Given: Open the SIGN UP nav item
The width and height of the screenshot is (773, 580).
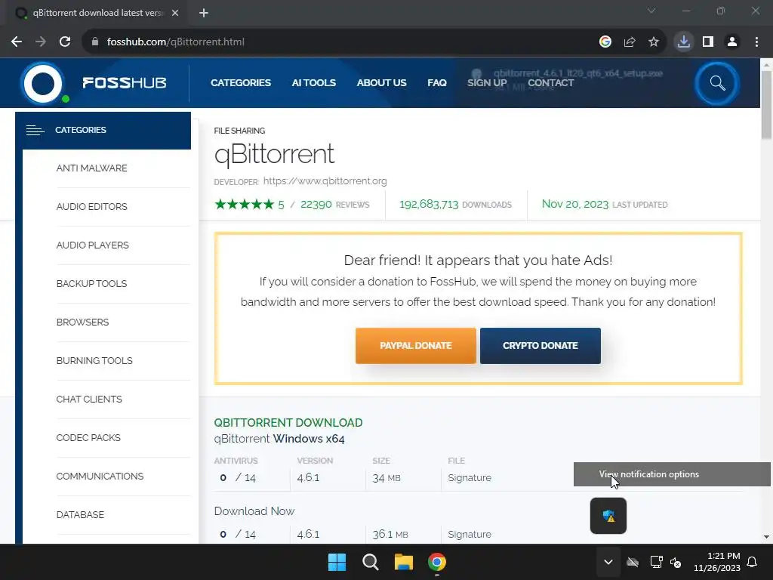Looking at the screenshot, I should pyautogui.click(x=487, y=83).
